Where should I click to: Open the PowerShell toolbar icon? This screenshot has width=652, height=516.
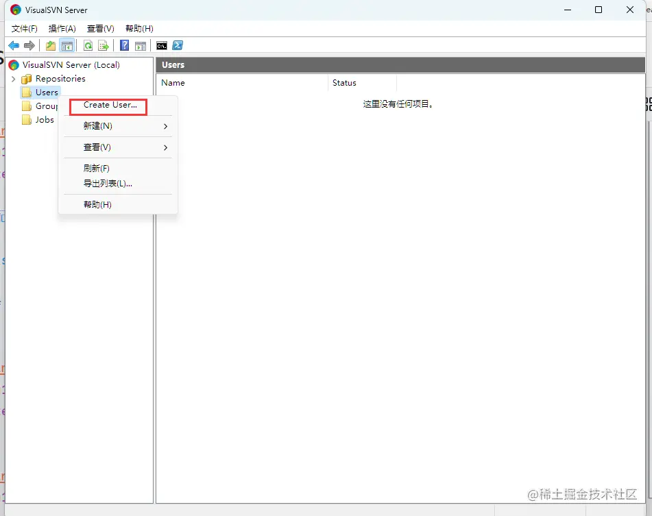coord(178,45)
